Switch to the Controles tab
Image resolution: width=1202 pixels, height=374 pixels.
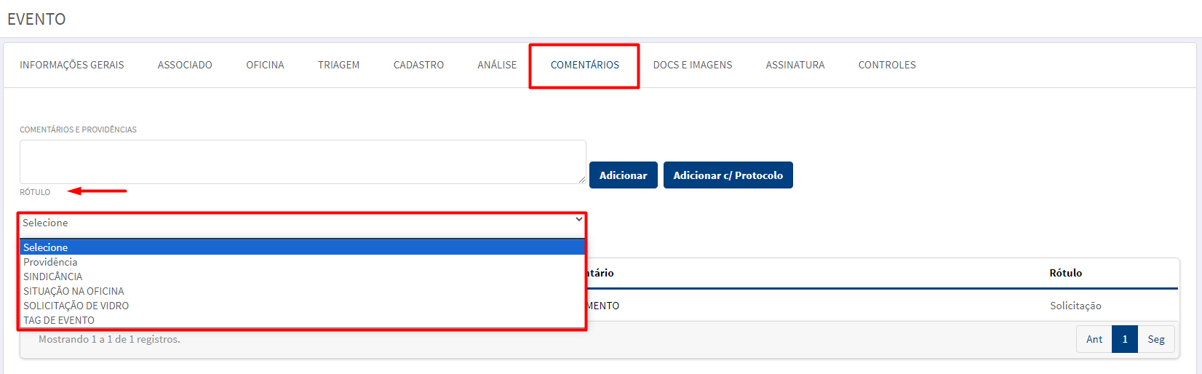pyautogui.click(x=887, y=65)
